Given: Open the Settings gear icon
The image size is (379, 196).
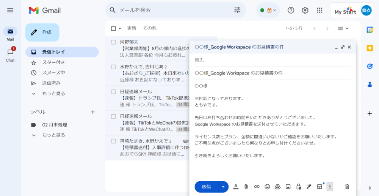Looking at the screenshot, I should coord(305,10).
